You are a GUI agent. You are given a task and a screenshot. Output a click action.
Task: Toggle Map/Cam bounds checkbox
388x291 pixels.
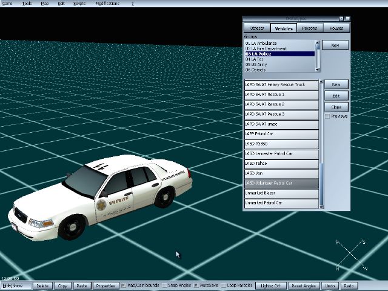pyautogui.click(x=123, y=286)
